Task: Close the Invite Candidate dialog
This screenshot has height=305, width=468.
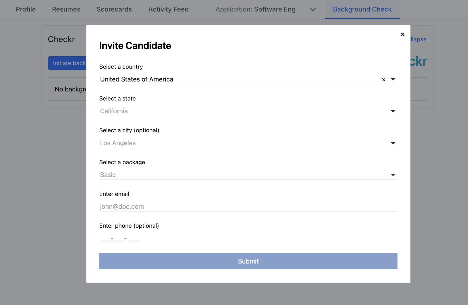Action: (x=402, y=34)
